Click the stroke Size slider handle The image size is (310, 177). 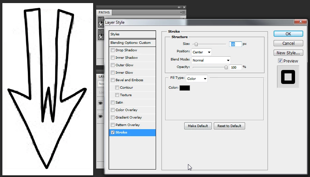[196, 44]
